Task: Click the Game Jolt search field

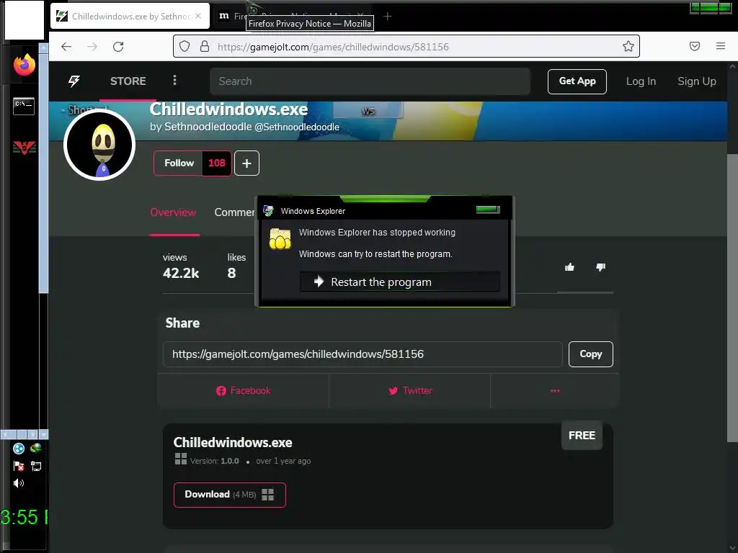Action: (370, 81)
